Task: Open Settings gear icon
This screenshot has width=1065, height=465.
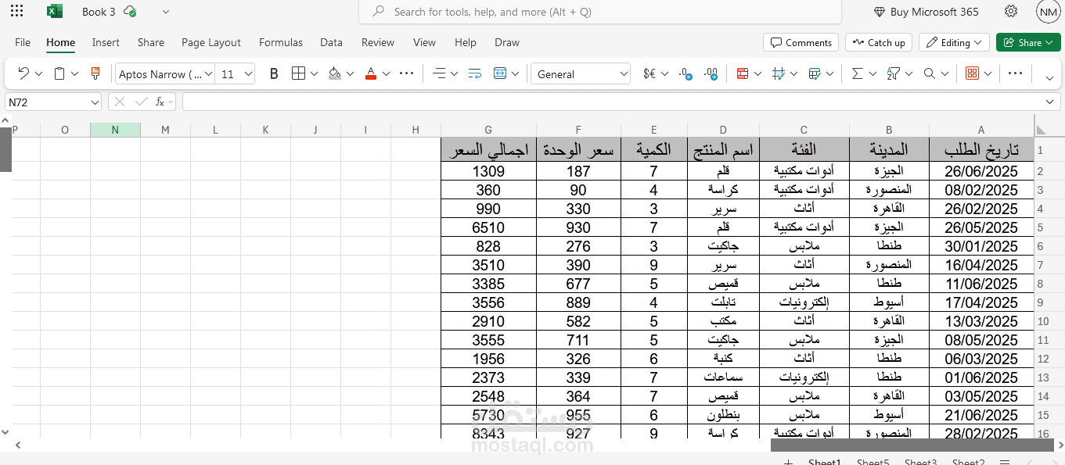Action: click(1011, 12)
